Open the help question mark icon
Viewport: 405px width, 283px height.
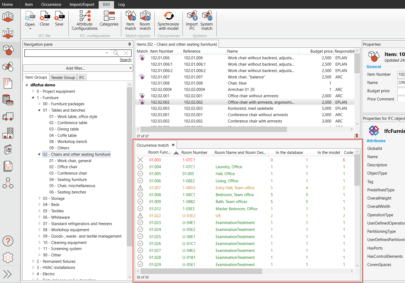click(8, 241)
